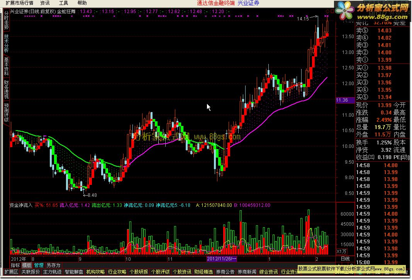412x280 pixels.
Task: Switch to 分时走势 side tab
Action: tap(6, 20)
